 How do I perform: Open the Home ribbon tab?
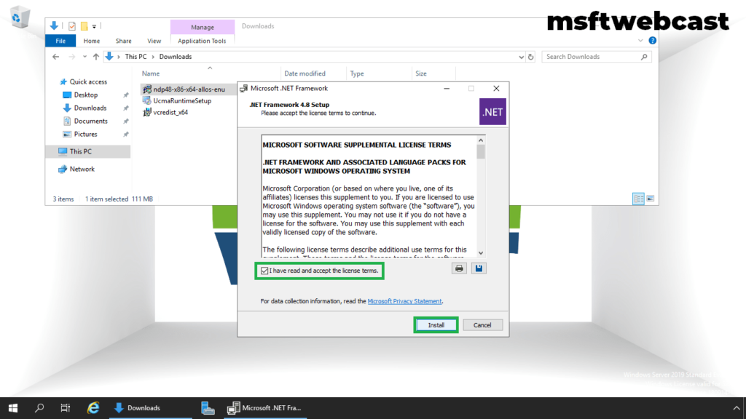(91, 41)
